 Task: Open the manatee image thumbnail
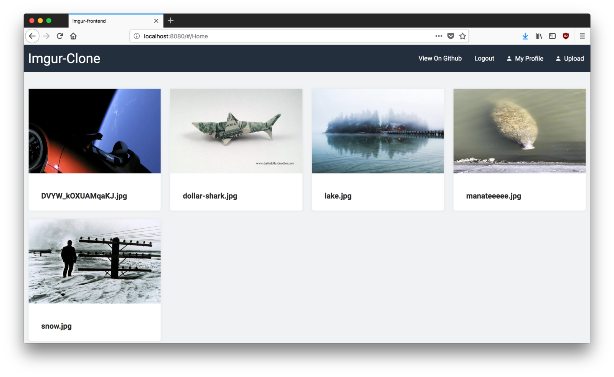[x=520, y=131]
